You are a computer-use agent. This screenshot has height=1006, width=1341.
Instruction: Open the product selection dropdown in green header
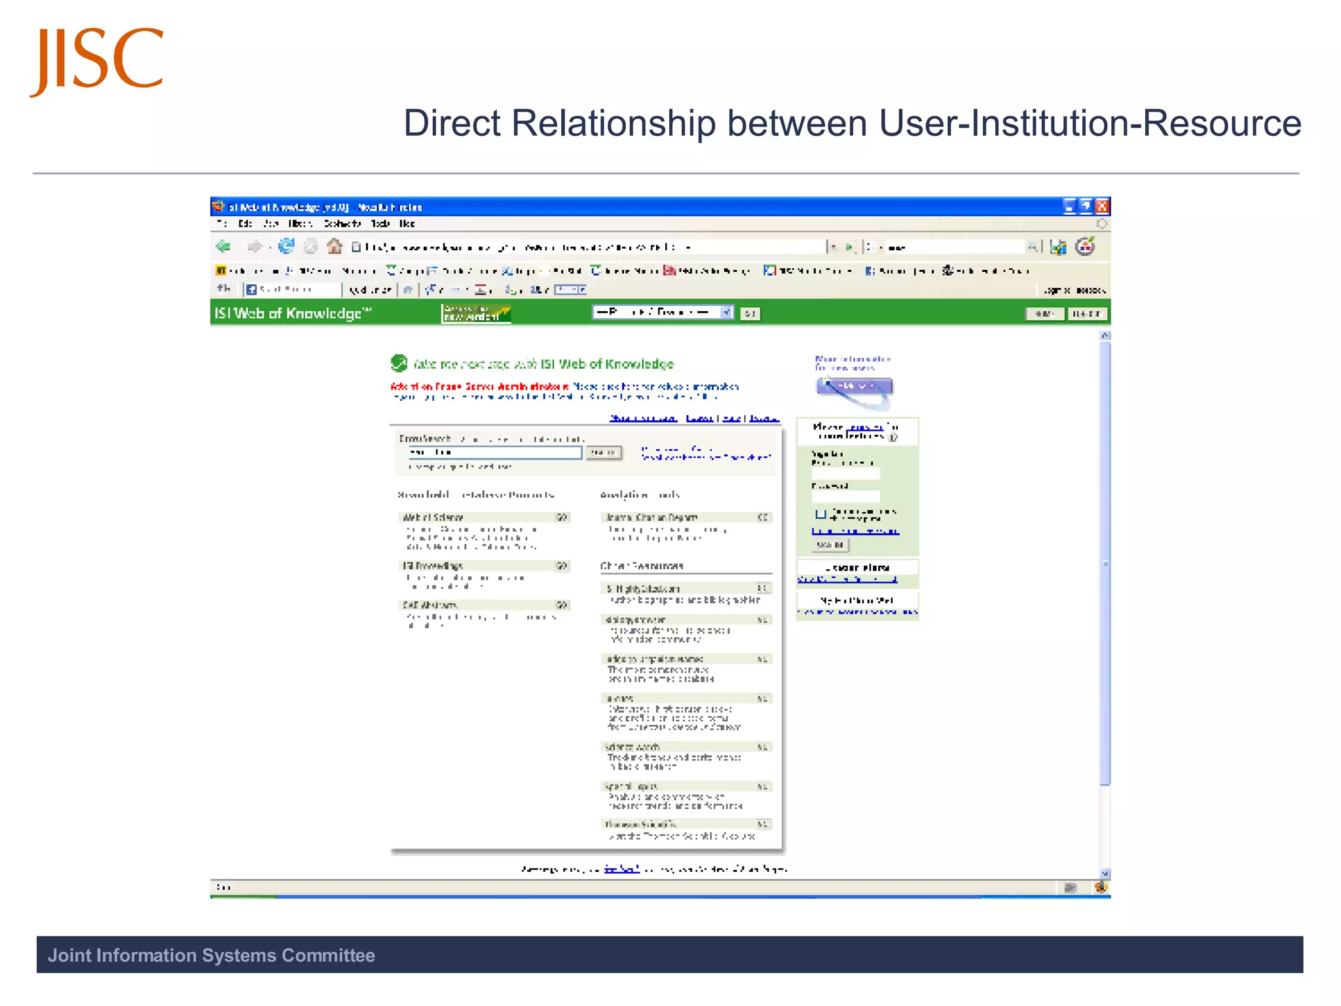pos(662,312)
